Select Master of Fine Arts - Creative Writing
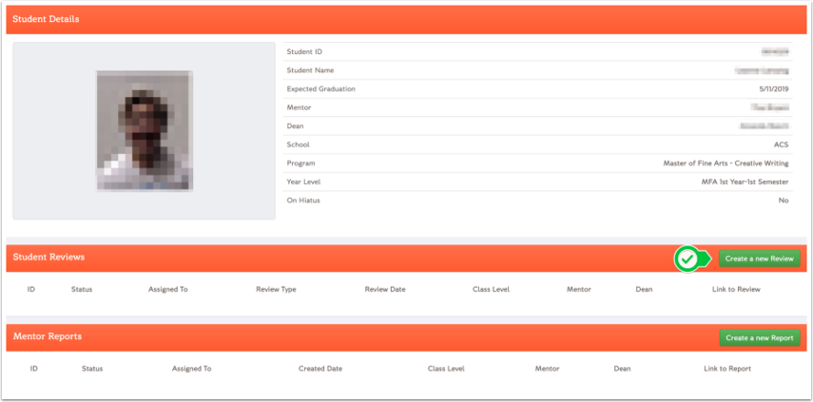This screenshot has width=813, height=402. tap(726, 163)
